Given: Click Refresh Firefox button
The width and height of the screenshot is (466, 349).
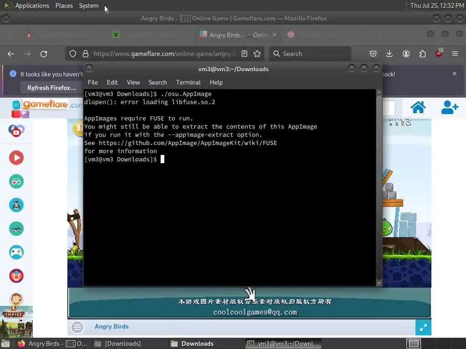Looking at the screenshot, I should click(x=52, y=88).
